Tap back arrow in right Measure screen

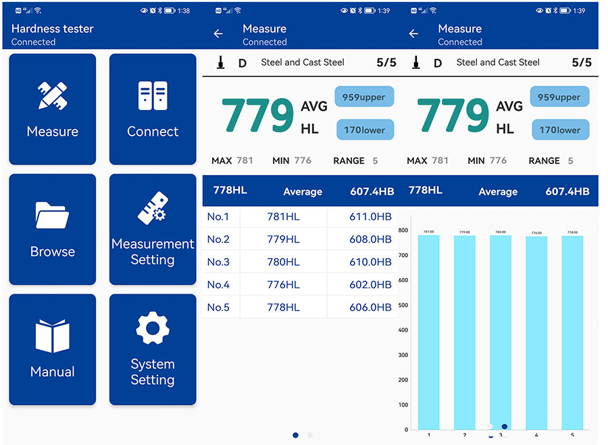pos(413,34)
